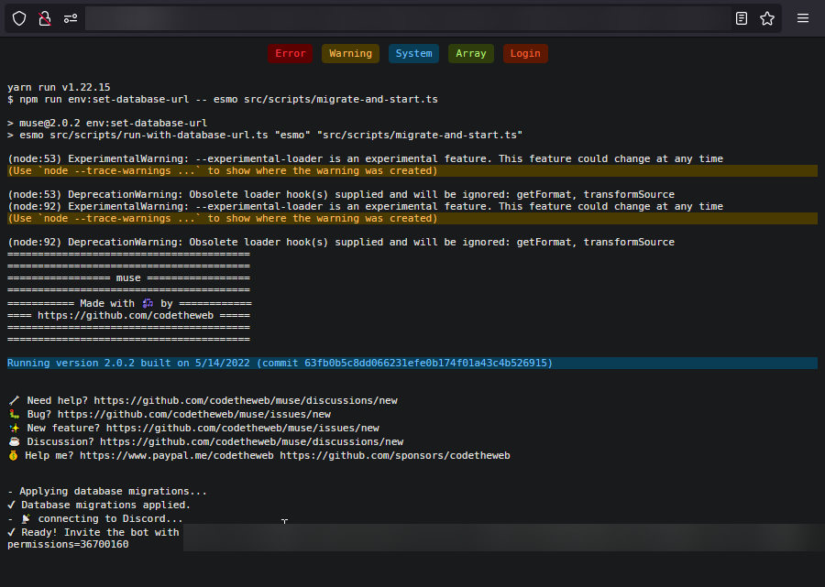The height and width of the screenshot is (587, 825).
Task: Select the System log category
Action: (x=413, y=53)
